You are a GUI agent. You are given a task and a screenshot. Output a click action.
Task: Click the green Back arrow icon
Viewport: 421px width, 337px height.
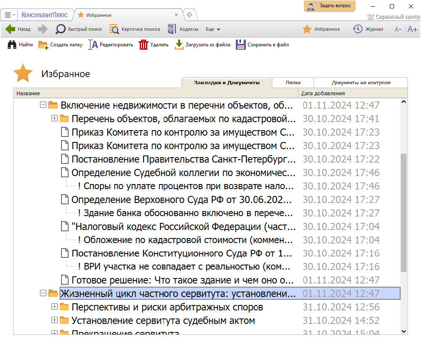[11, 29]
